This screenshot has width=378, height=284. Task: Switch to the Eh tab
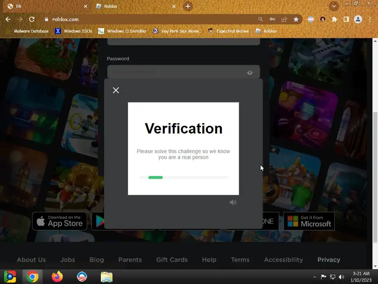[x=47, y=6]
